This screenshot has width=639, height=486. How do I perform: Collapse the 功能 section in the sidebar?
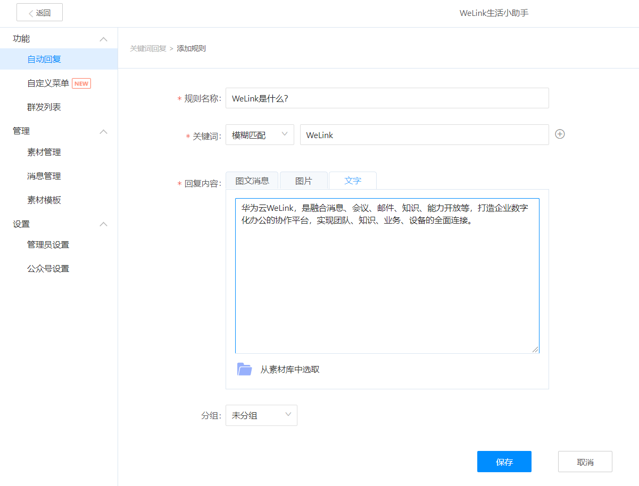[x=104, y=39]
